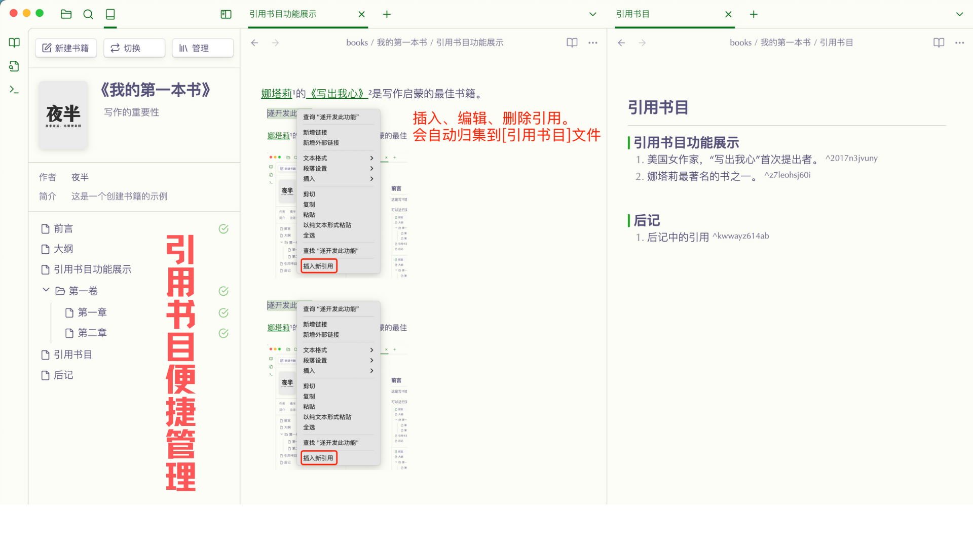Switch to the 引用书目功能展示 tab
The image size is (973, 547).
tap(283, 14)
